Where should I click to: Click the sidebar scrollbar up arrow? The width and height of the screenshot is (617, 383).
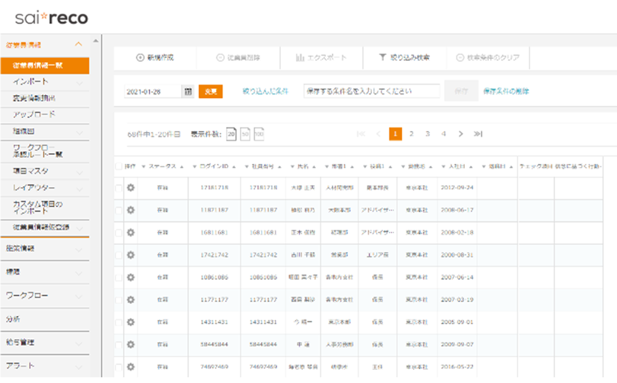click(x=96, y=42)
